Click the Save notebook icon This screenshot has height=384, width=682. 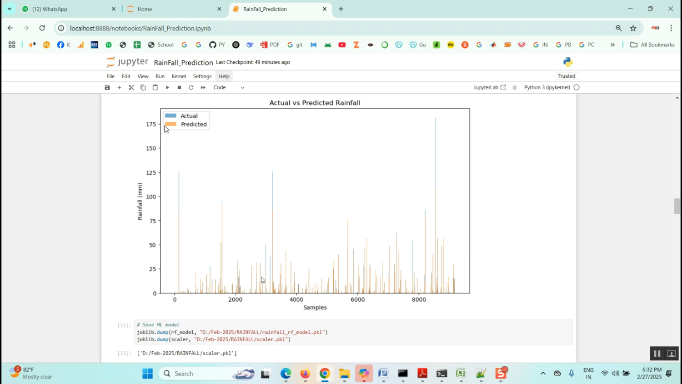(107, 87)
